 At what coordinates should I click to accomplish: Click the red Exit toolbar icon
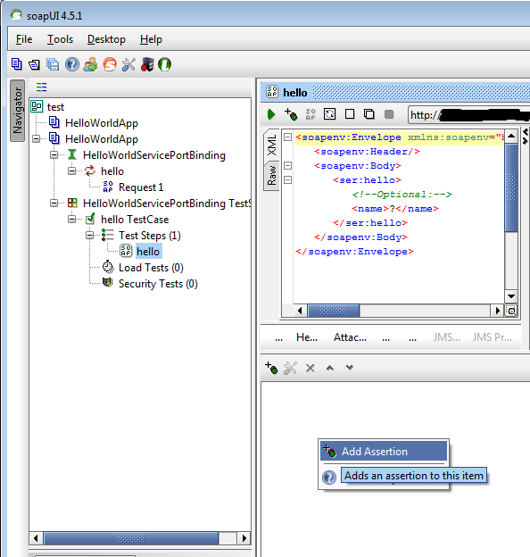(x=147, y=64)
